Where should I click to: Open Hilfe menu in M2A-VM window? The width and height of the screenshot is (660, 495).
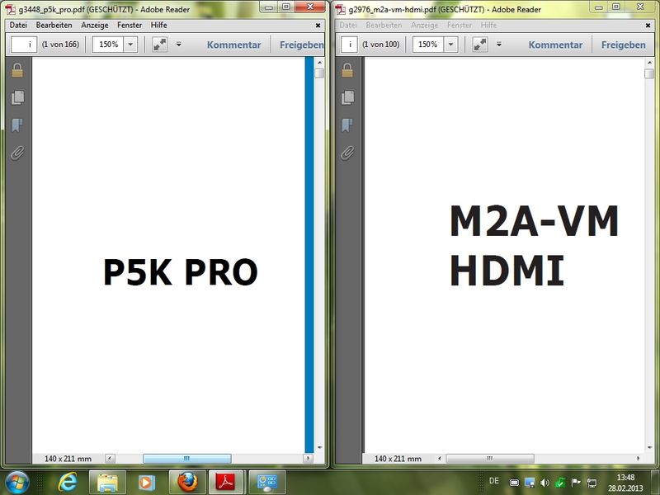[488, 26]
